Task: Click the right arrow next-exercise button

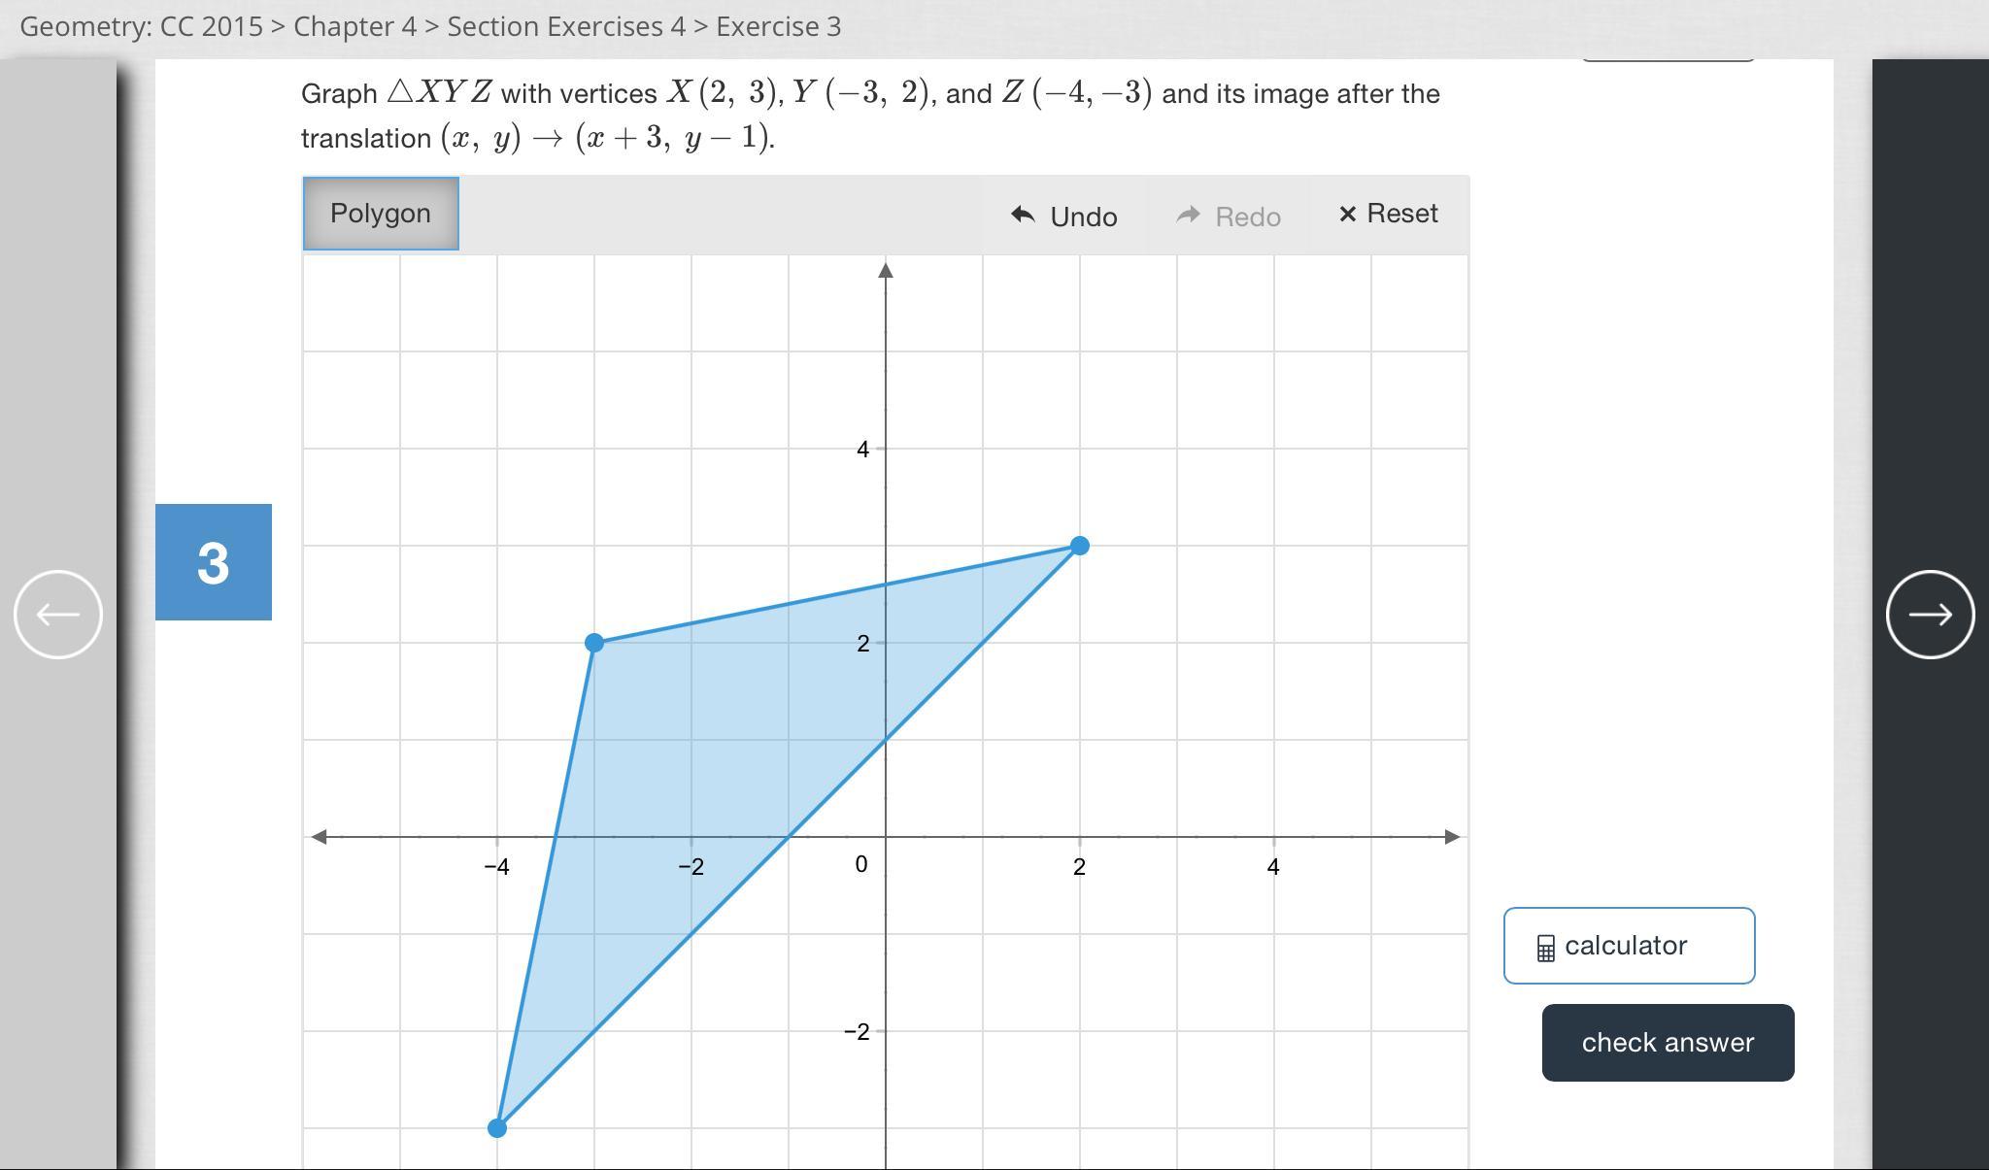Action: [x=1930, y=615]
